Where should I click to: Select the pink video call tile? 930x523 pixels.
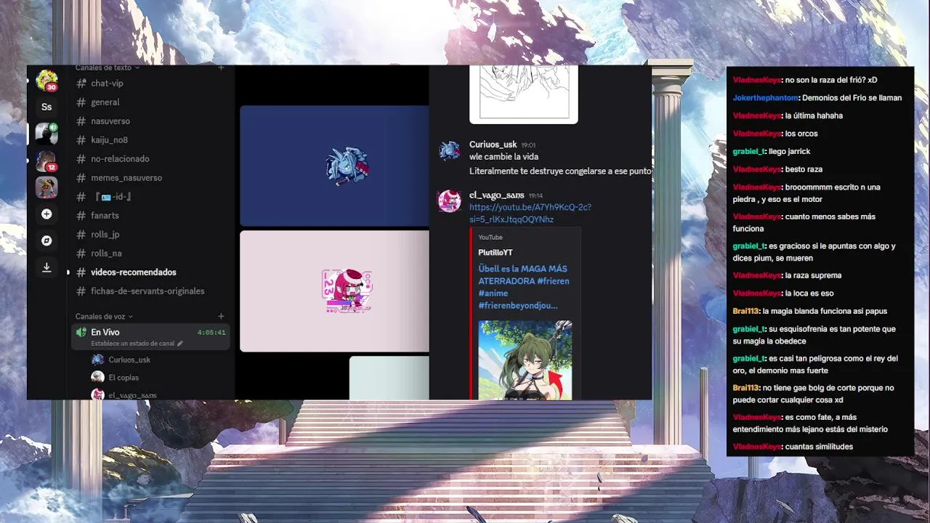click(334, 291)
